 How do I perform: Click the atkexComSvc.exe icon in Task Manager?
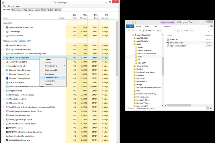coord(7,58)
